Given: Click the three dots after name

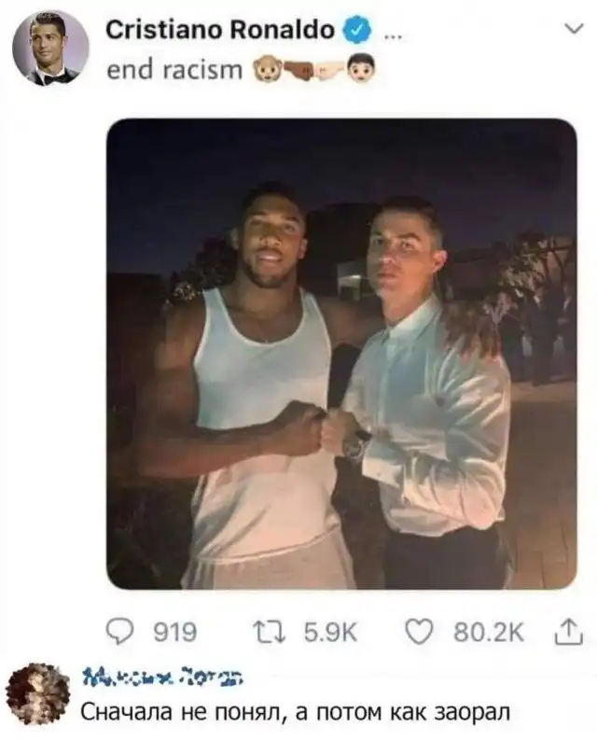Looking at the screenshot, I should pos(393,35).
